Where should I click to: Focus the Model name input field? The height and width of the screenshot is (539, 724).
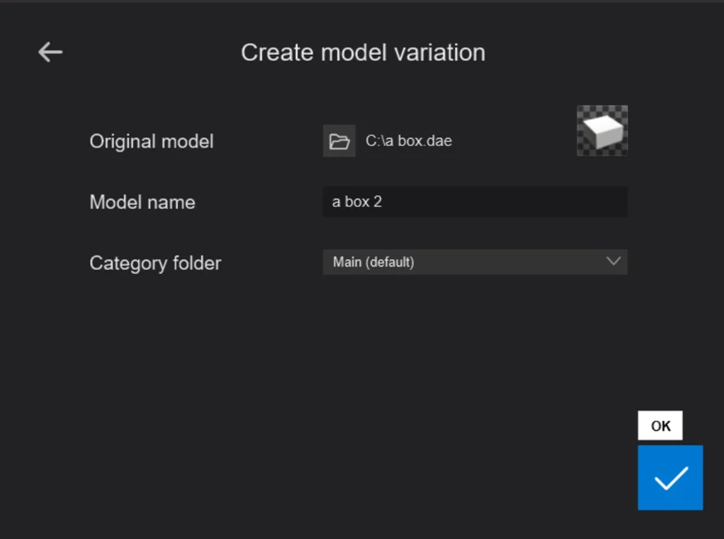[474, 202]
